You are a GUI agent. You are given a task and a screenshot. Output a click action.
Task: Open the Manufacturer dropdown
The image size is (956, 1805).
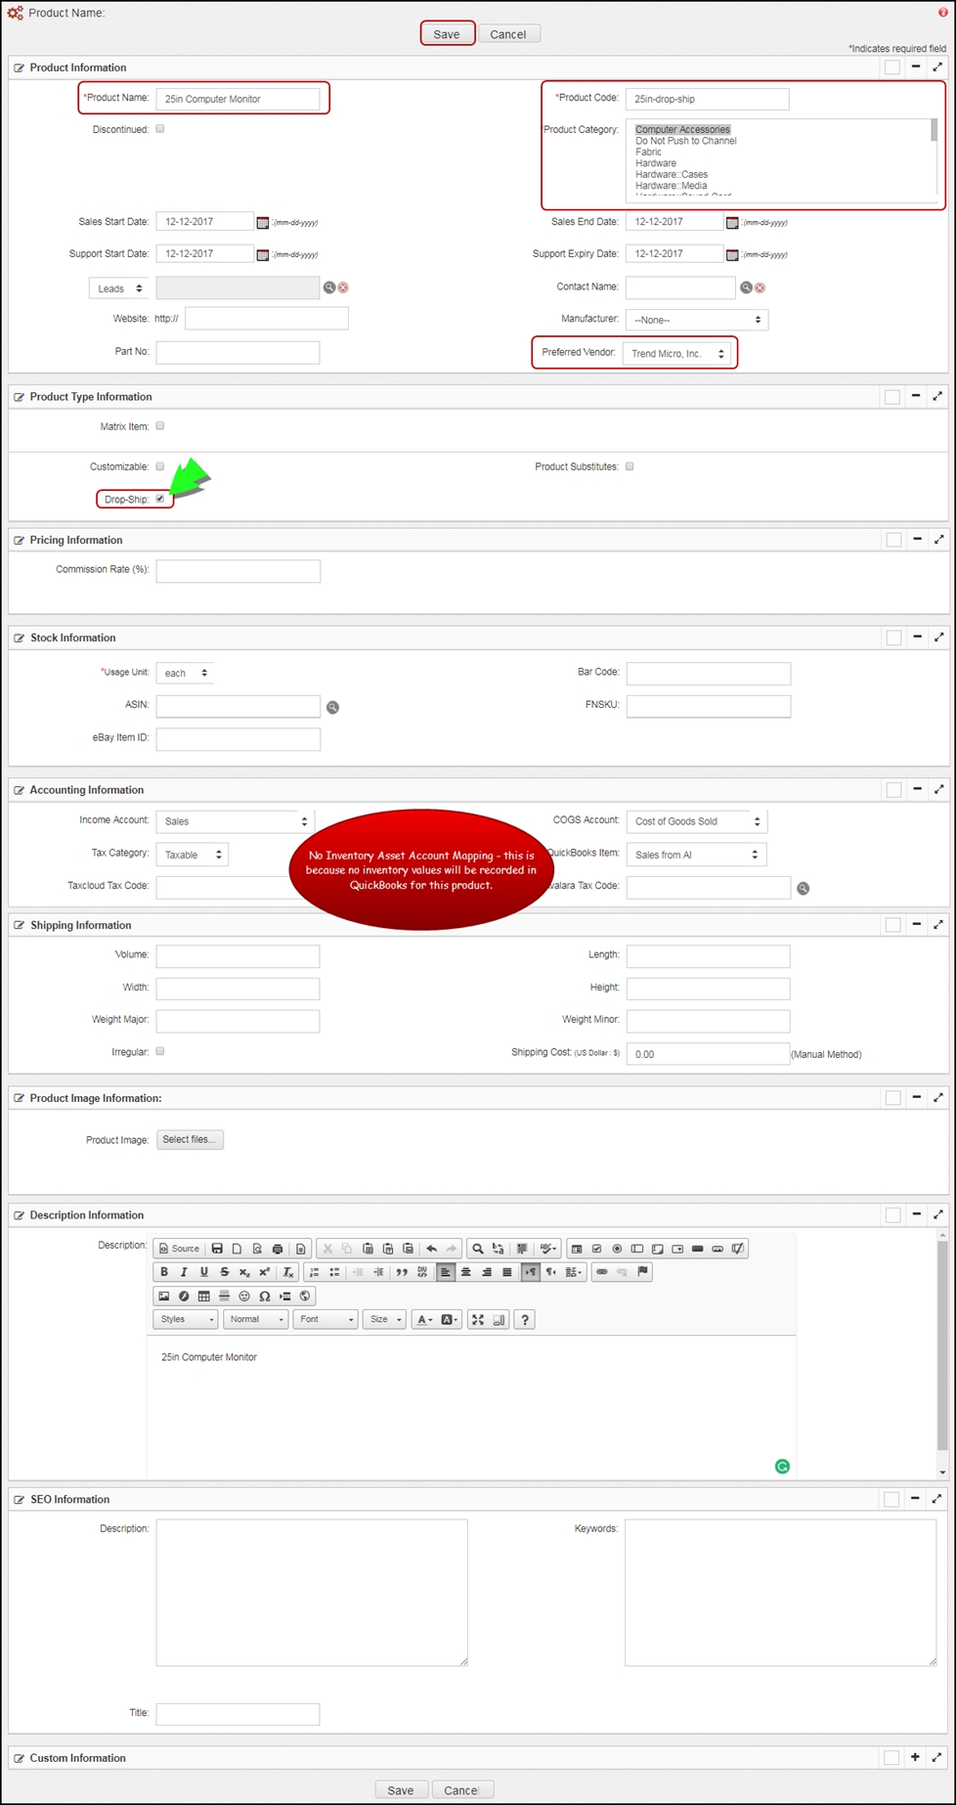[x=697, y=320]
